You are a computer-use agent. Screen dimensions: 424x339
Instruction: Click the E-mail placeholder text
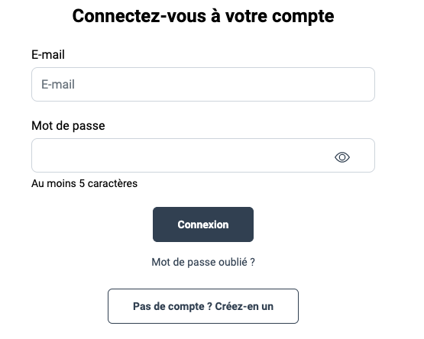tap(58, 84)
